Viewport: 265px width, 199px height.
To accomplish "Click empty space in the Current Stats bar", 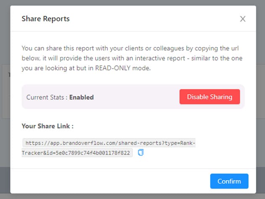I will tap(135, 97).
